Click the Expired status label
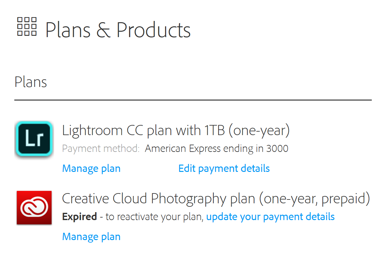 click(x=79, y=217)
